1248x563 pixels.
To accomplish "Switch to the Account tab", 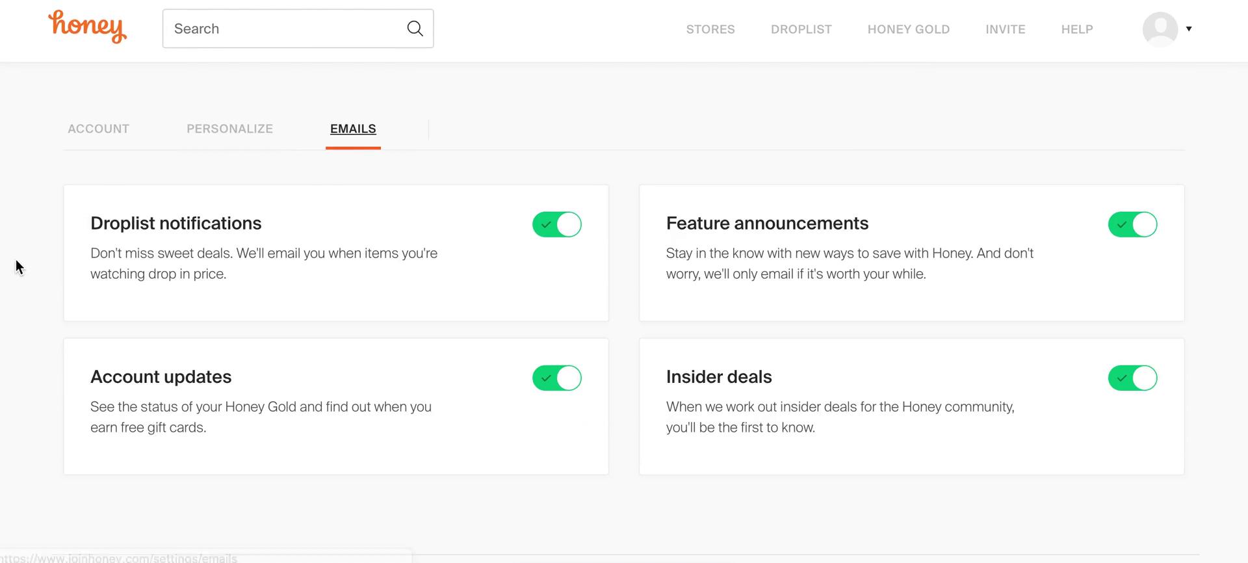I will coord(98,129).
